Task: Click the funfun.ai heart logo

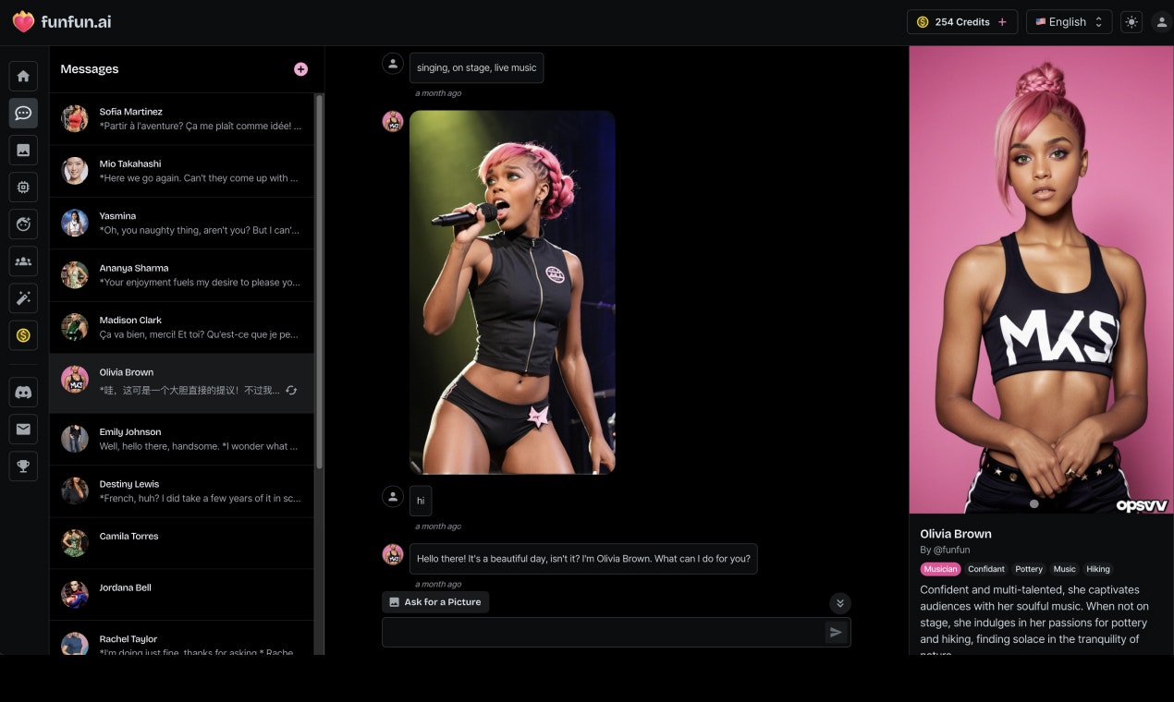Action: (23, 21)
